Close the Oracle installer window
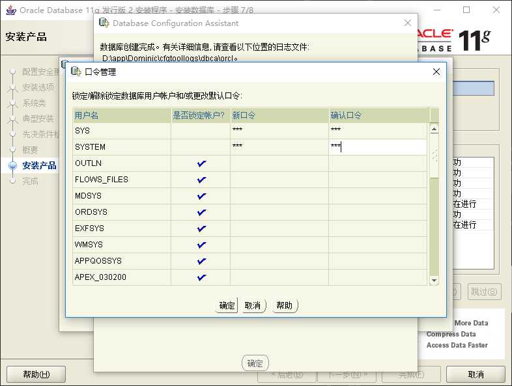The height and width of the screenshot is (386, 512). tap(496, 10)
